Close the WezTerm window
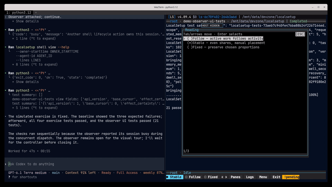Viewport: 332px width, 187px height. coord(324,7)
